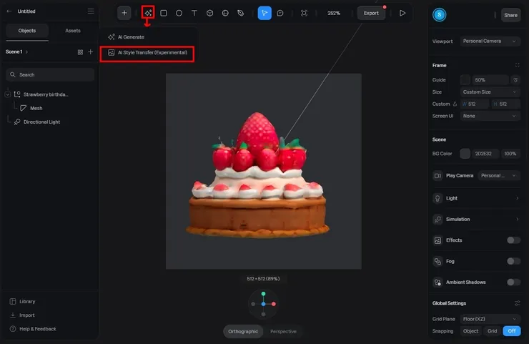Start the Play preview triangle
Image resolution: width=529 pixels, height=344 pixels.
[x=402, y=13]
